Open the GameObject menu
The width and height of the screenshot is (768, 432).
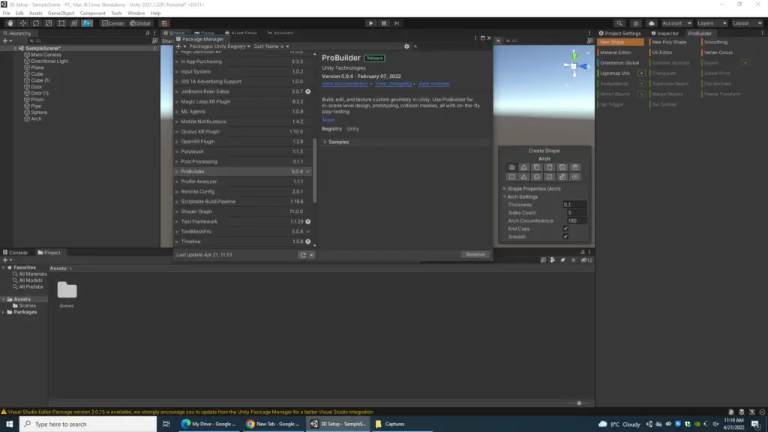click(x=61, y=13)
